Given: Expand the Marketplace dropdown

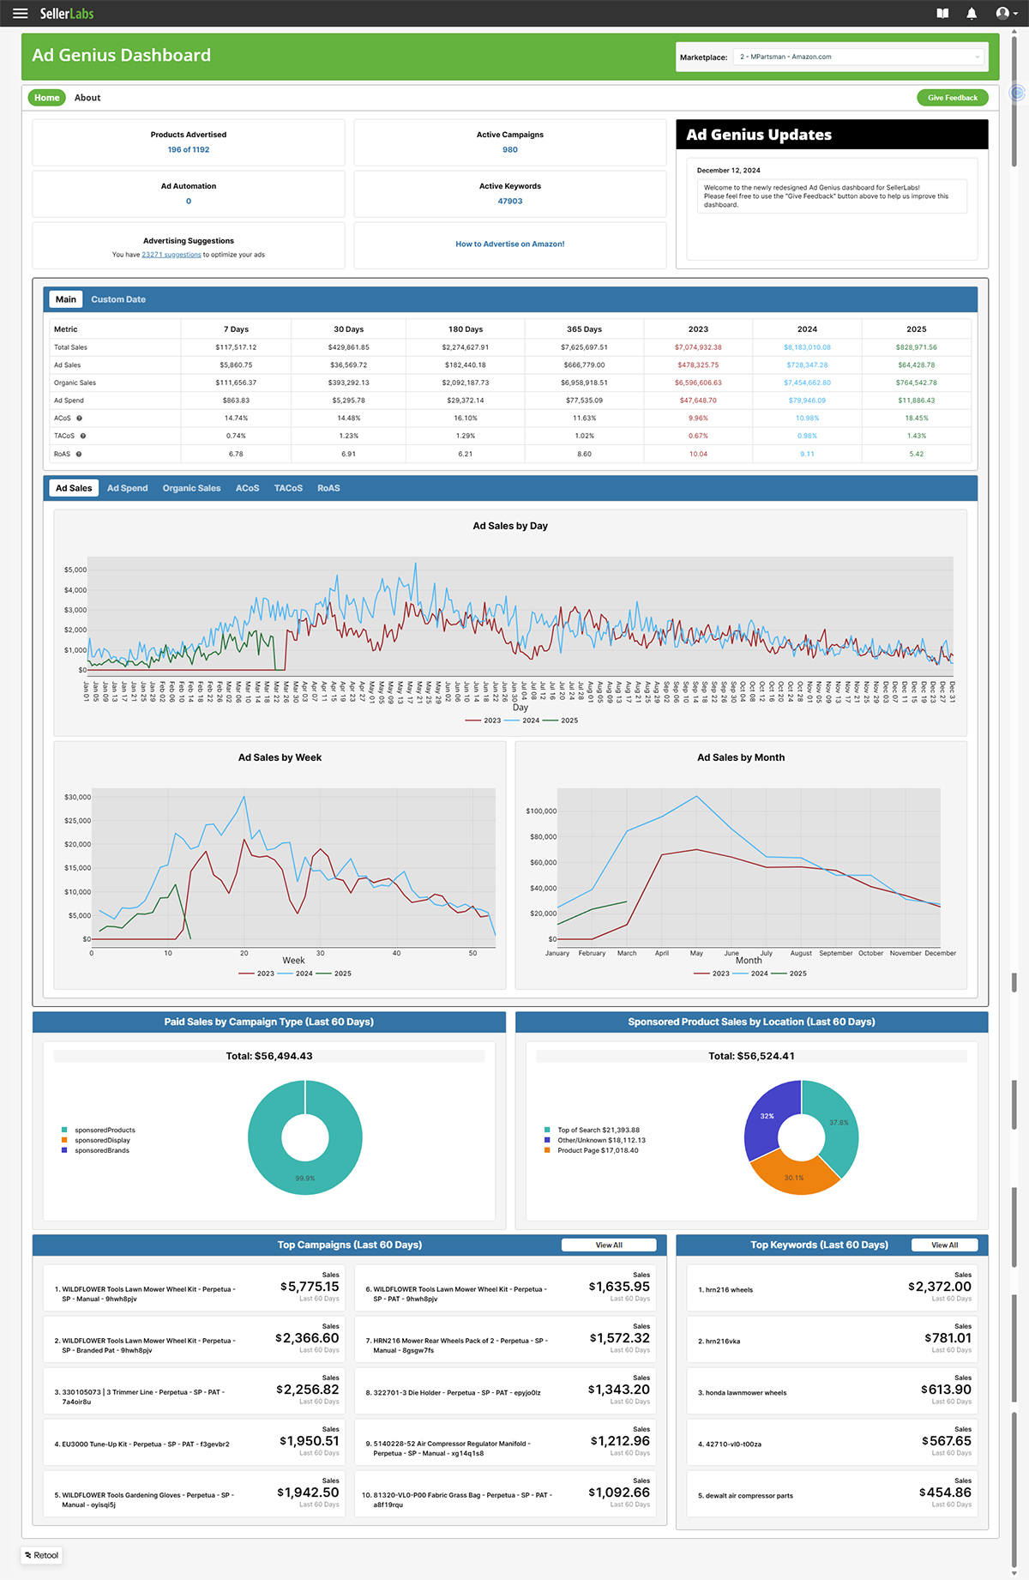Looking at the screenshot, I should (x=860, y=57).
